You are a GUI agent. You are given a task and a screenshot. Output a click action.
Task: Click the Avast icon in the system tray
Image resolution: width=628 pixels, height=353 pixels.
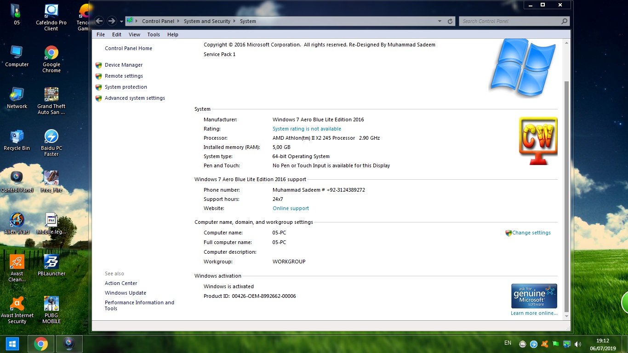click(544, 343)
